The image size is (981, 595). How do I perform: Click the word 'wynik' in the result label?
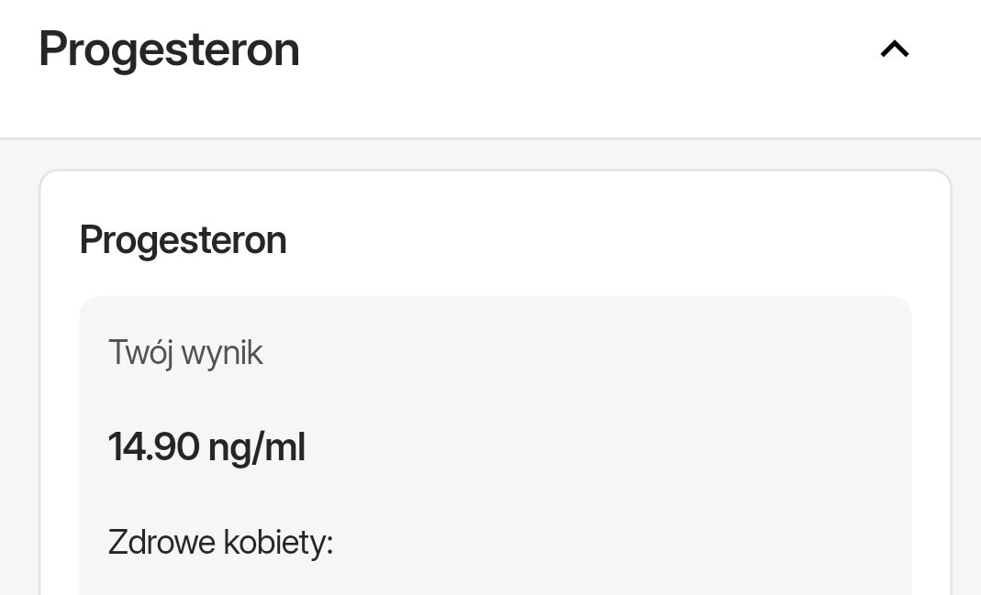tap(222, 353)
